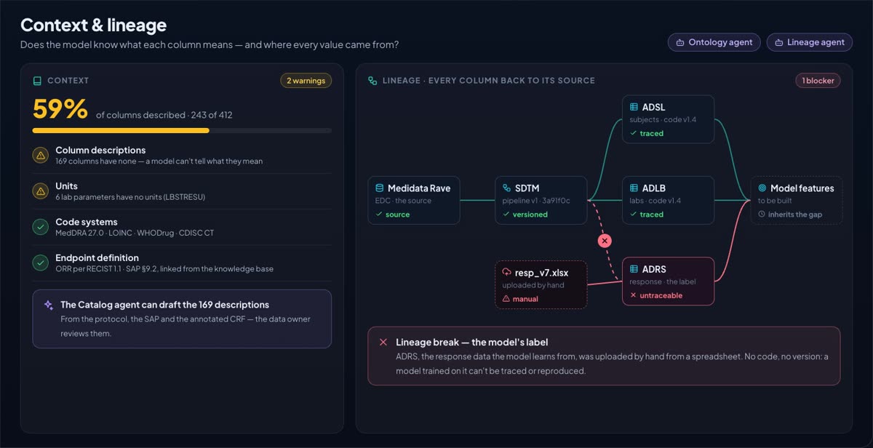Select the resp_v7.xlsx upload node
Viewport: 873px width, 448px height.
(541, 284)
